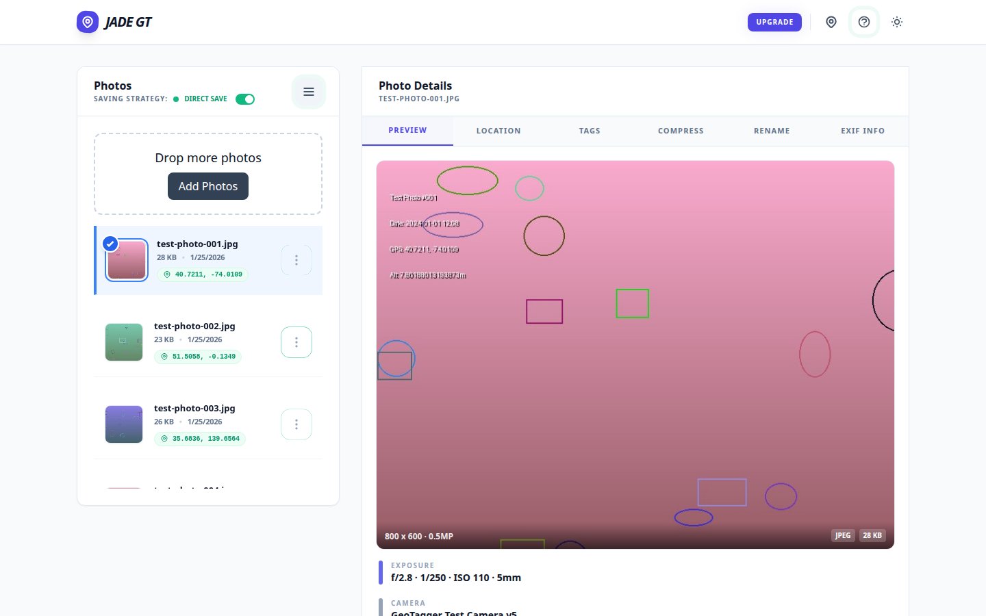This screenshot has width=986, height=616.
Task: Switch to the Location tab
Action: pos(498,131)
